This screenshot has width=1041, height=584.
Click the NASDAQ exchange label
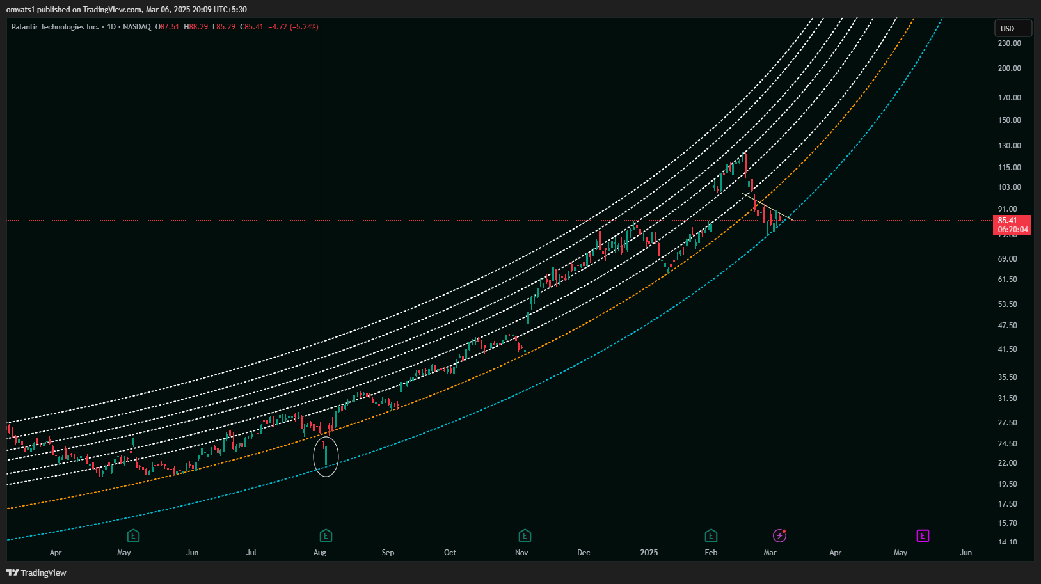click(137, 27)
